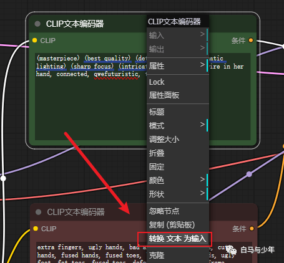Click gray collapse dot on green CLIP node
Image resolution: width=284 pixels, height=263 pixels.
tap(37, 24)
